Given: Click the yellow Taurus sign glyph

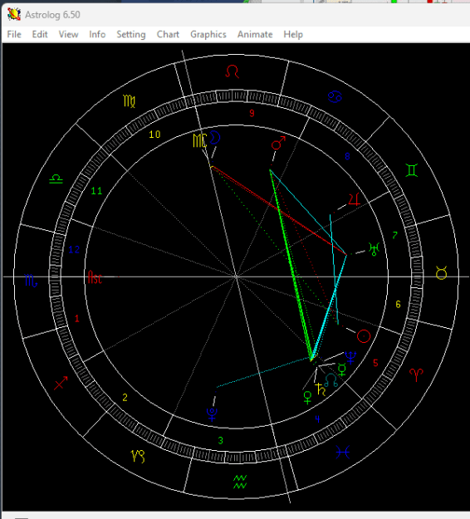Looking at the screenshot, I should coord(442,273).
